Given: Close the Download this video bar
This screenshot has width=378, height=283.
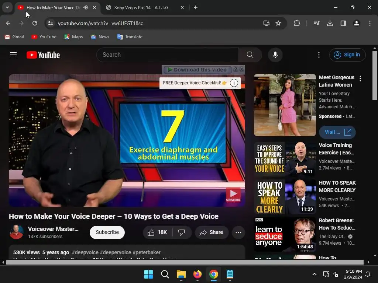Looking at the screenshot, I should click(x=241, y=69).
